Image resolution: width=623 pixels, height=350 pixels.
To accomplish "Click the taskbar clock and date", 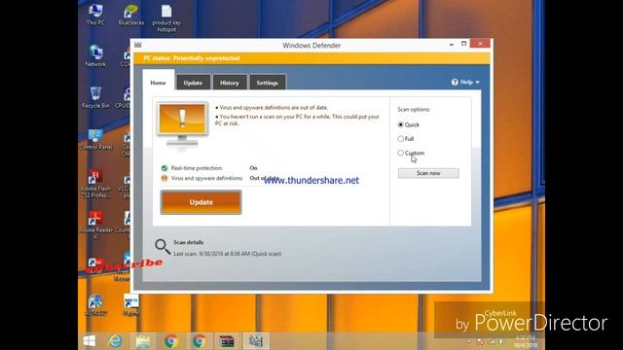I will pos(526,341).
